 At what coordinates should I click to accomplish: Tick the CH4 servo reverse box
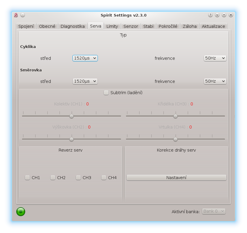pyautogui.click(x=104, y=178)
